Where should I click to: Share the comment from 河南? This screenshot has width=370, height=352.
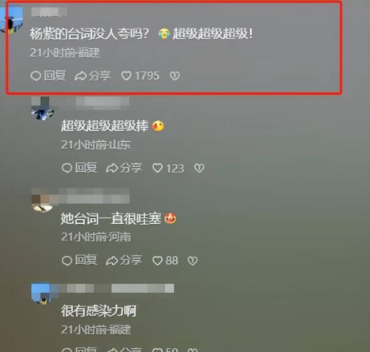point(124,261)
